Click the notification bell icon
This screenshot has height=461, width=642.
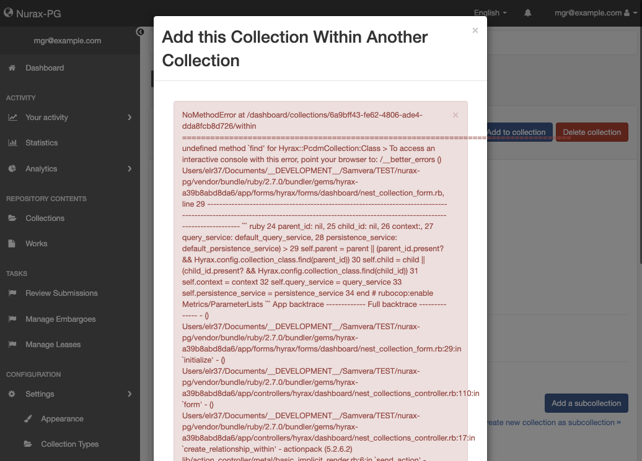pyautogui.click(x=527, y=12)
